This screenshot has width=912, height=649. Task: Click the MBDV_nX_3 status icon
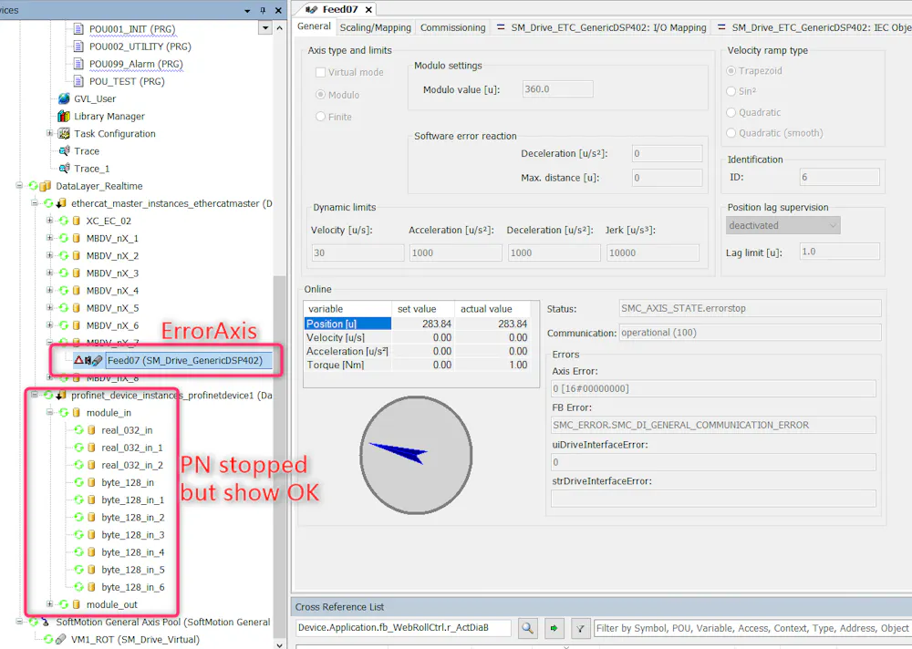click(x=64, y=273)
